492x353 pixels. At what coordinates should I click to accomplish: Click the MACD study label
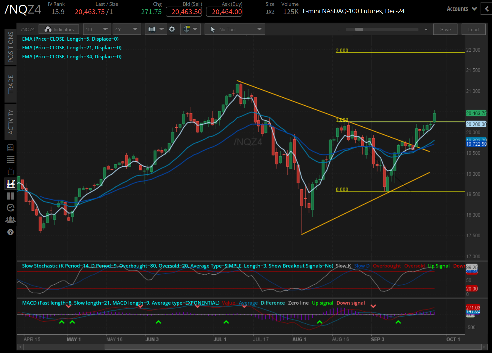click(121, 303)
